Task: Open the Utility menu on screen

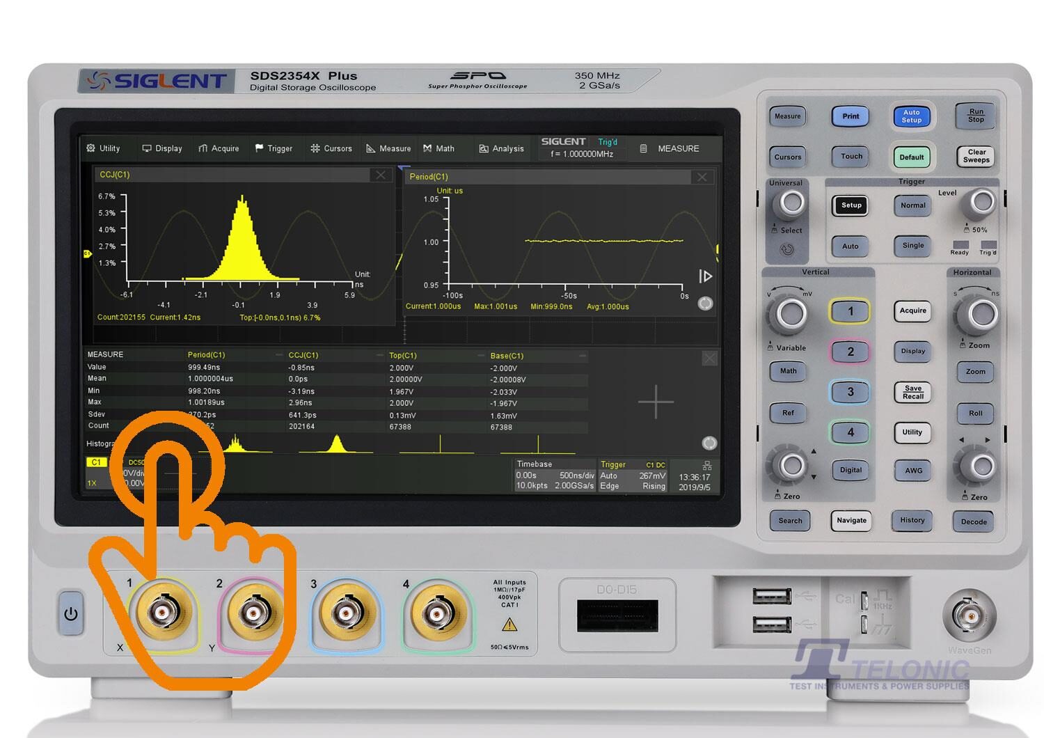Action: click(x=103, y=148)
